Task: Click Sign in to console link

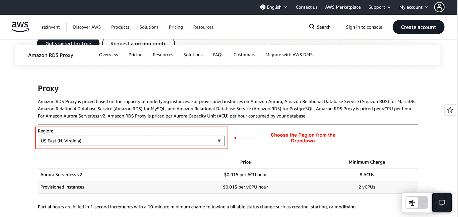Action: coord(364,27)
